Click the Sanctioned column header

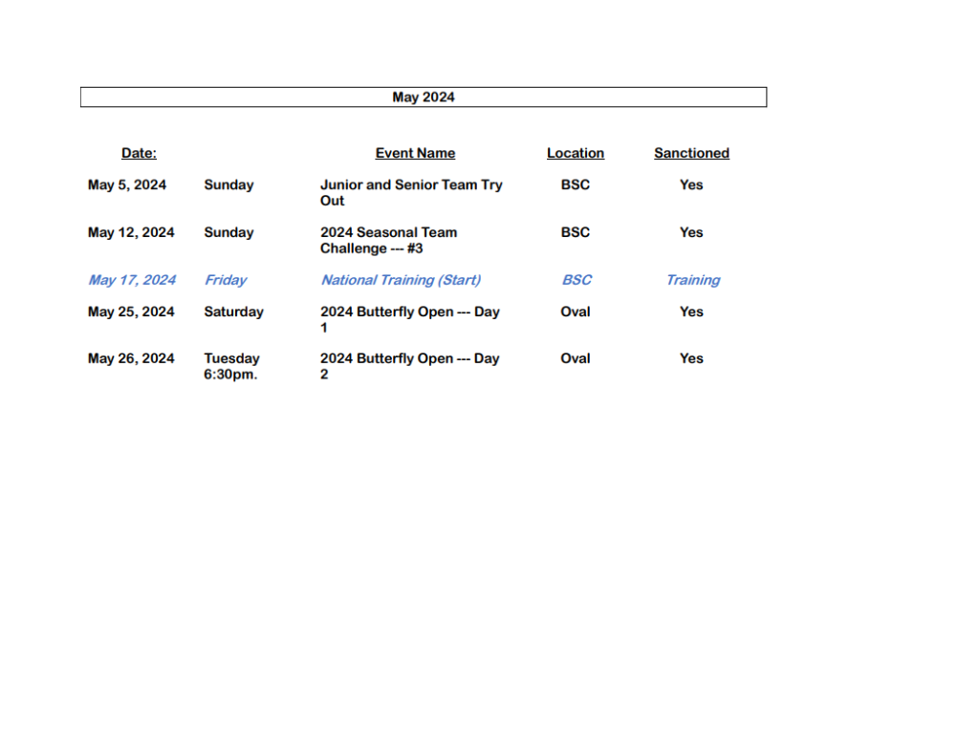(x=691, y=153)
